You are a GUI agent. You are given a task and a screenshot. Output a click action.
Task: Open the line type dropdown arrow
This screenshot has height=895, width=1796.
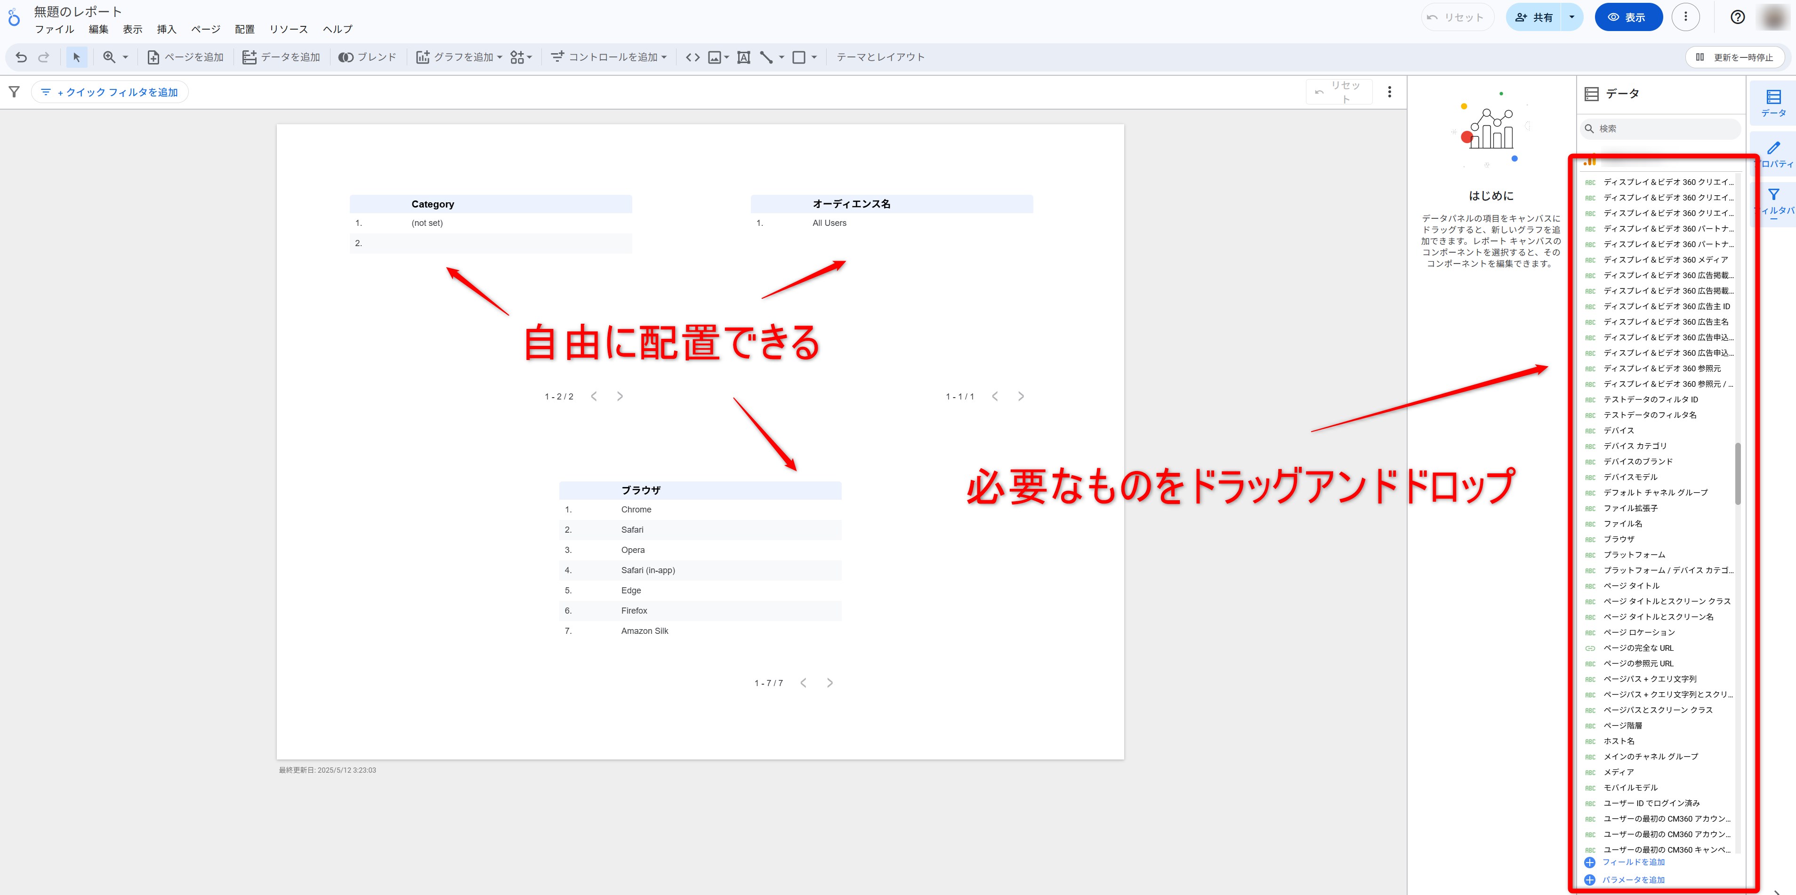[781, 57]
